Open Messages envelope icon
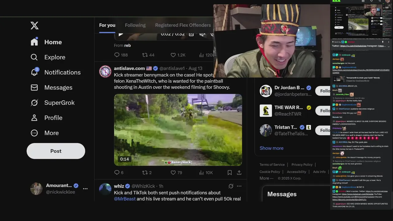393x221 pixels. tap(34, 87)
